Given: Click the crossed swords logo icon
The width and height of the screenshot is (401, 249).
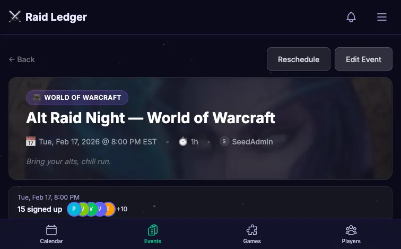Looking at the screenshot, I should [14, 16].
